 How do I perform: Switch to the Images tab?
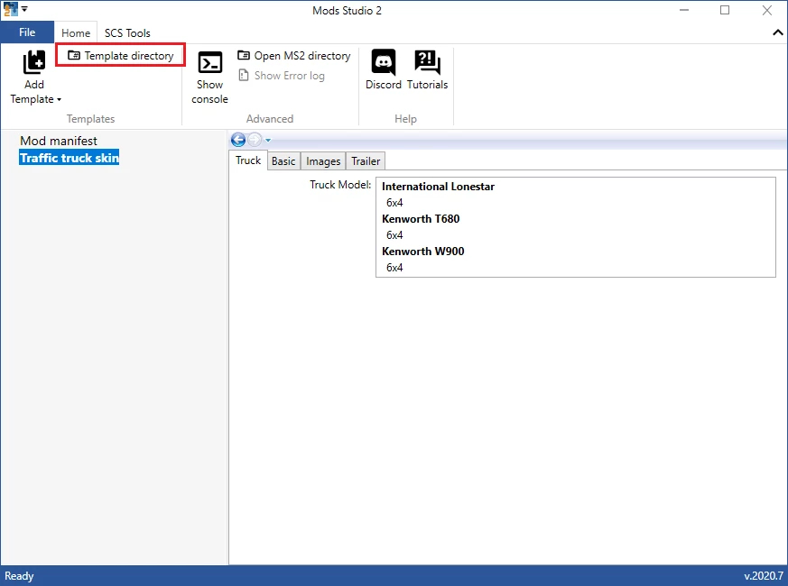[323, 160]
